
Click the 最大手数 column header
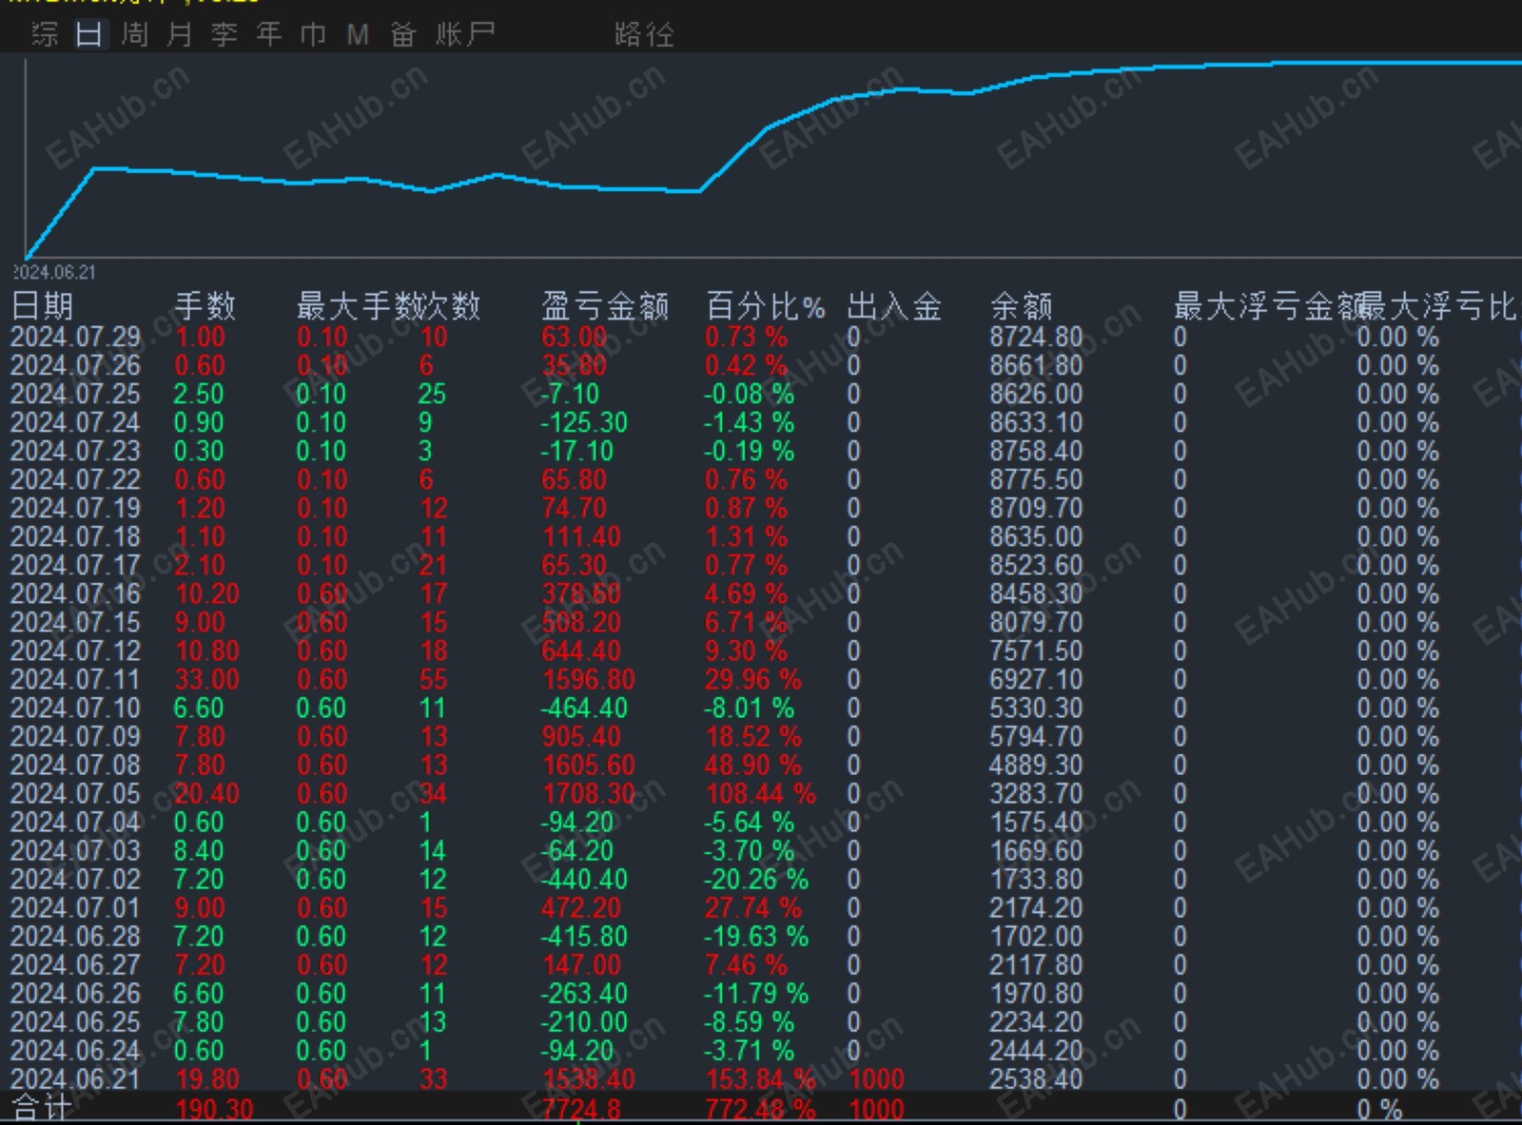(357, 306)
